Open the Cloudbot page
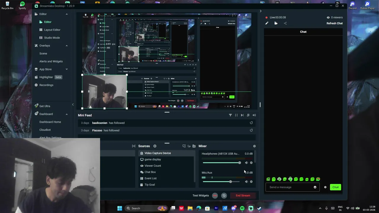 (x=45, y=130)
